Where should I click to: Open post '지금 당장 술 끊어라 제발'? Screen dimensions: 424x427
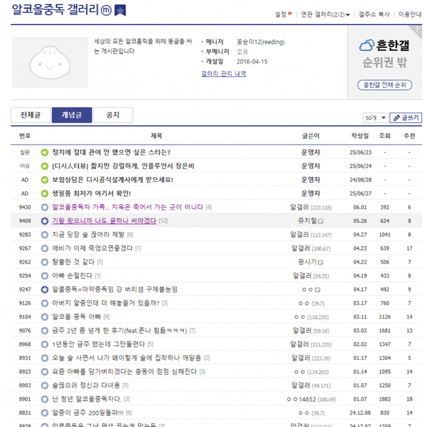coord(89,235)
